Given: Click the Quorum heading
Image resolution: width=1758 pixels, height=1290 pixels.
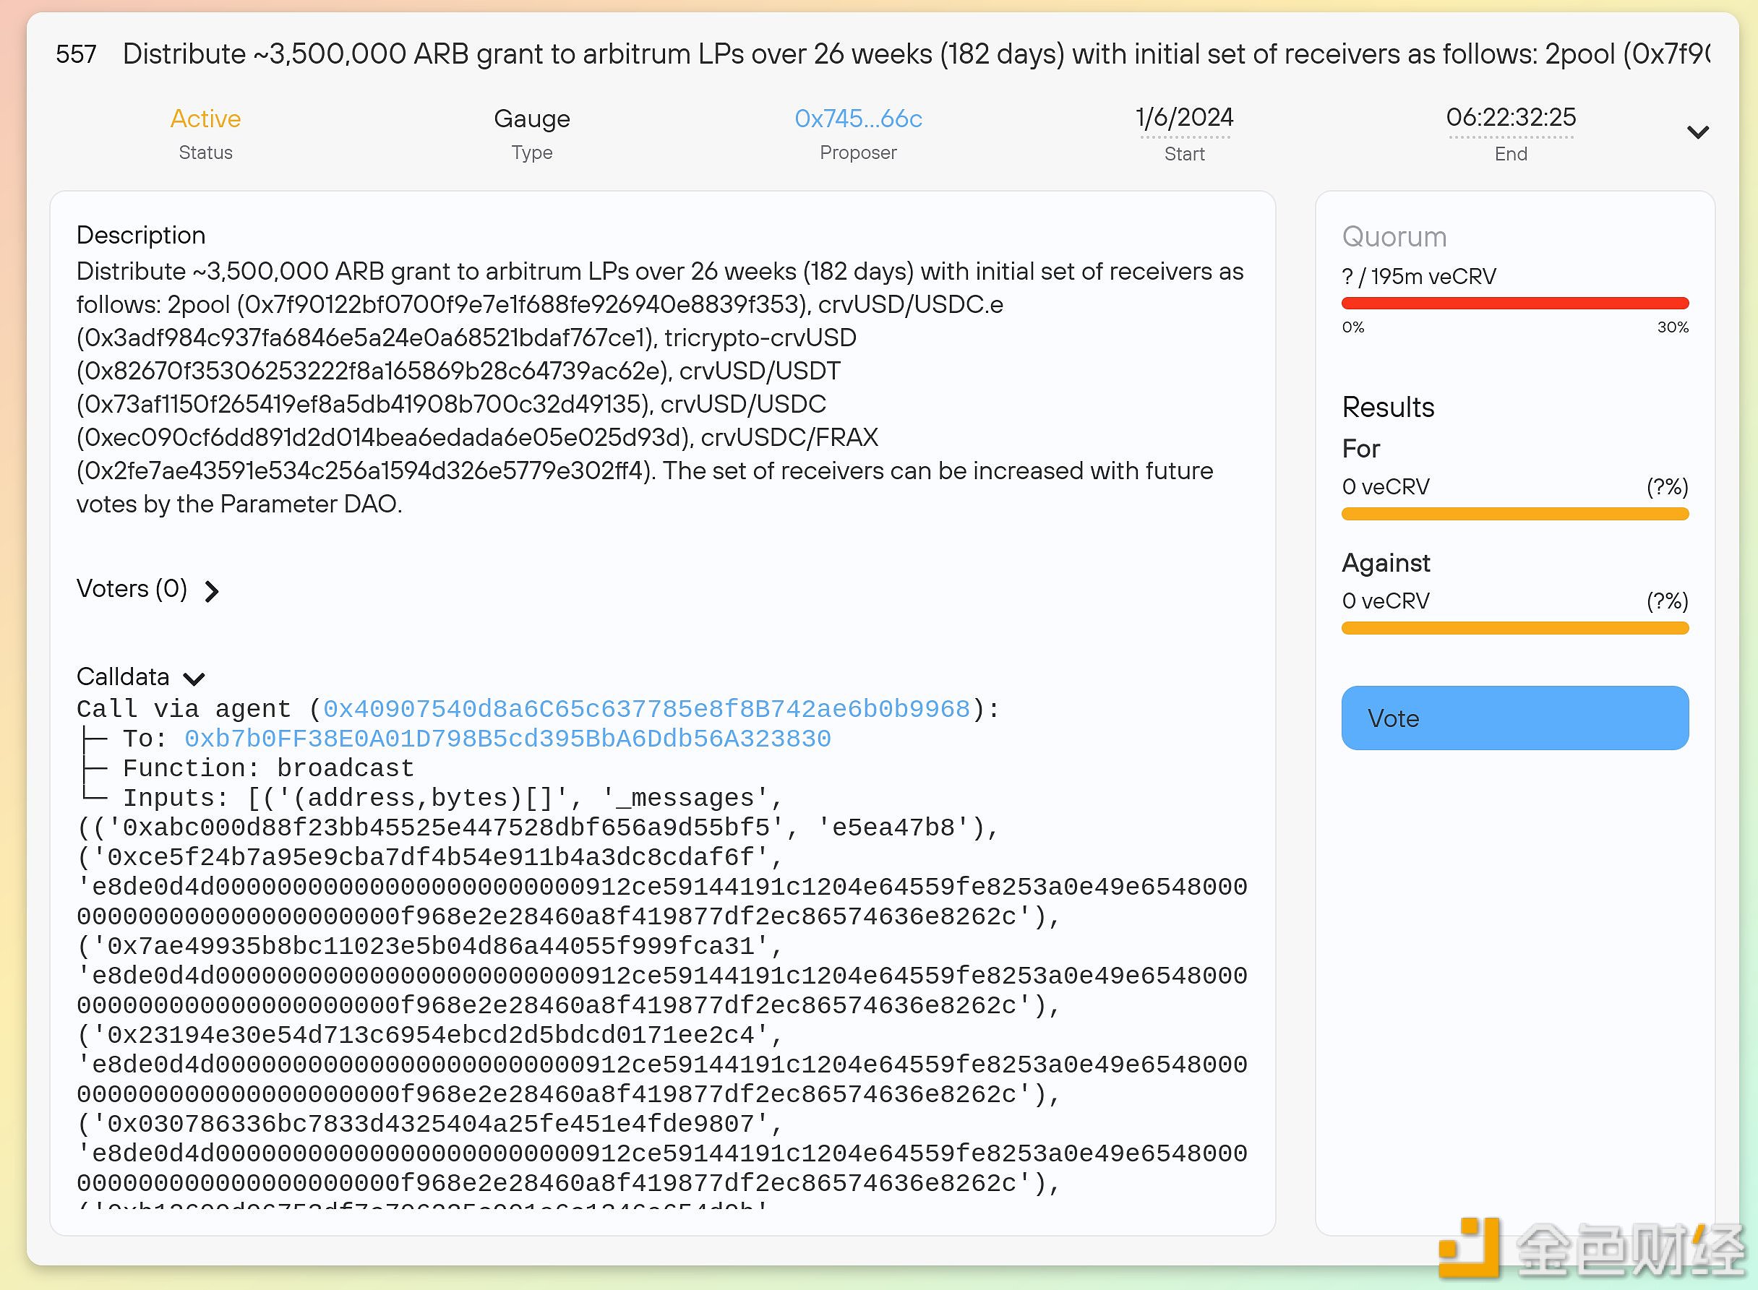Looking at the screenshot, I should click(x=1394, y=236).
